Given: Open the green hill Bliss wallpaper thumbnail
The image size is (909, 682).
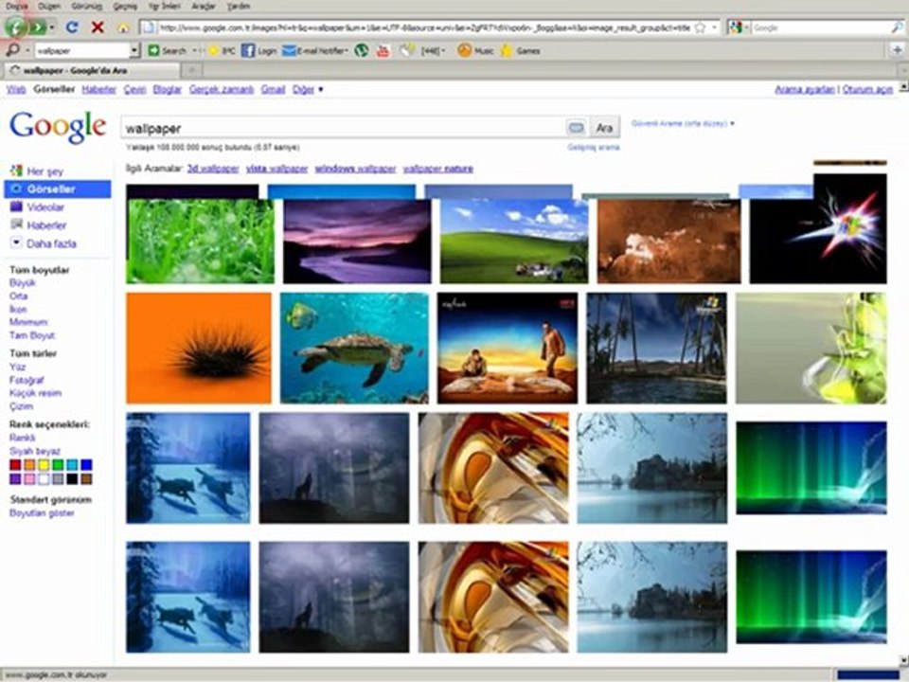Looking at the screenshot, I should click(514, 242).
